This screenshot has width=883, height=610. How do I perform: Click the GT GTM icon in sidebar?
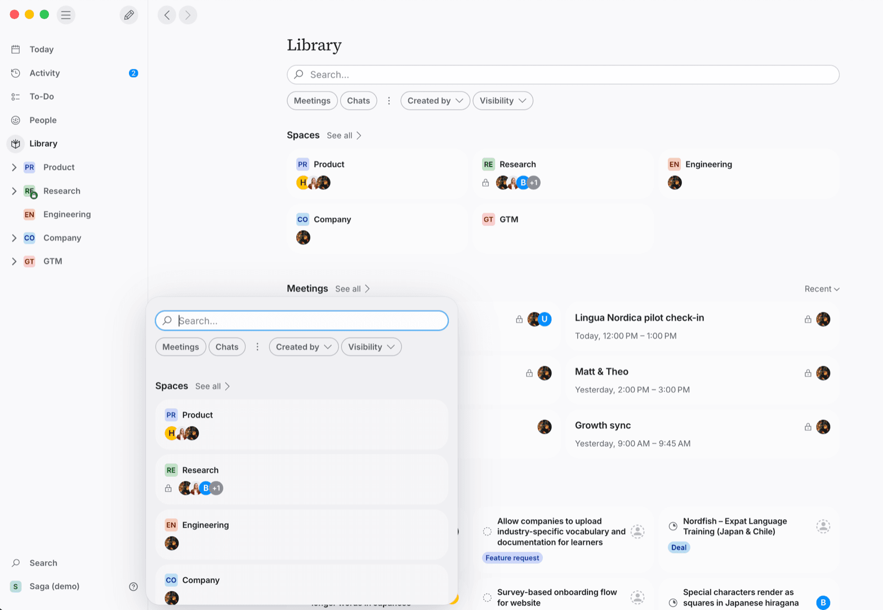[x=29, y=261]
